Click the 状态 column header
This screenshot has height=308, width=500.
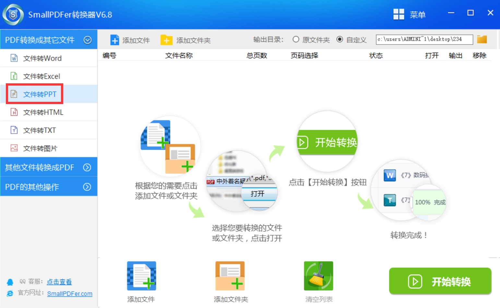(x=376, y=55)
